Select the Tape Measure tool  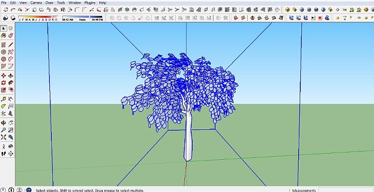coord(3,99)
